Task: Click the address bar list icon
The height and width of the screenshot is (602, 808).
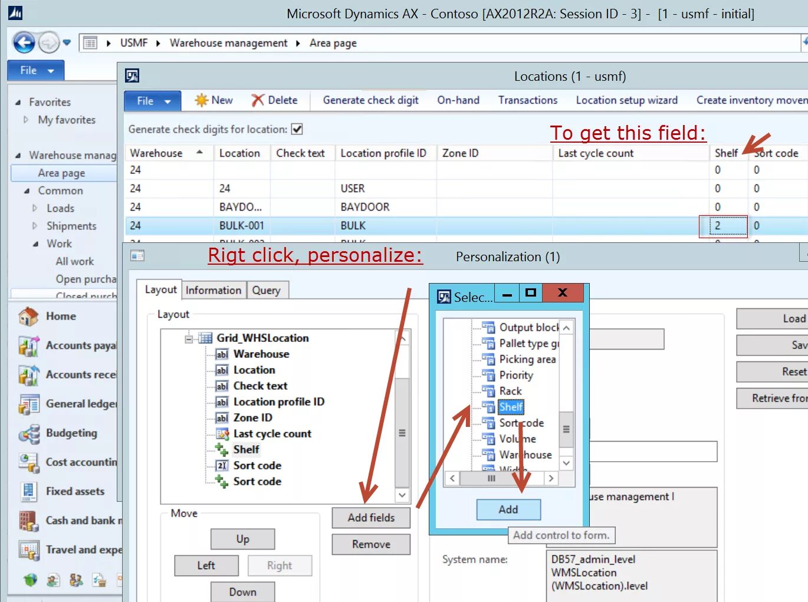Action: coord(90,43)
